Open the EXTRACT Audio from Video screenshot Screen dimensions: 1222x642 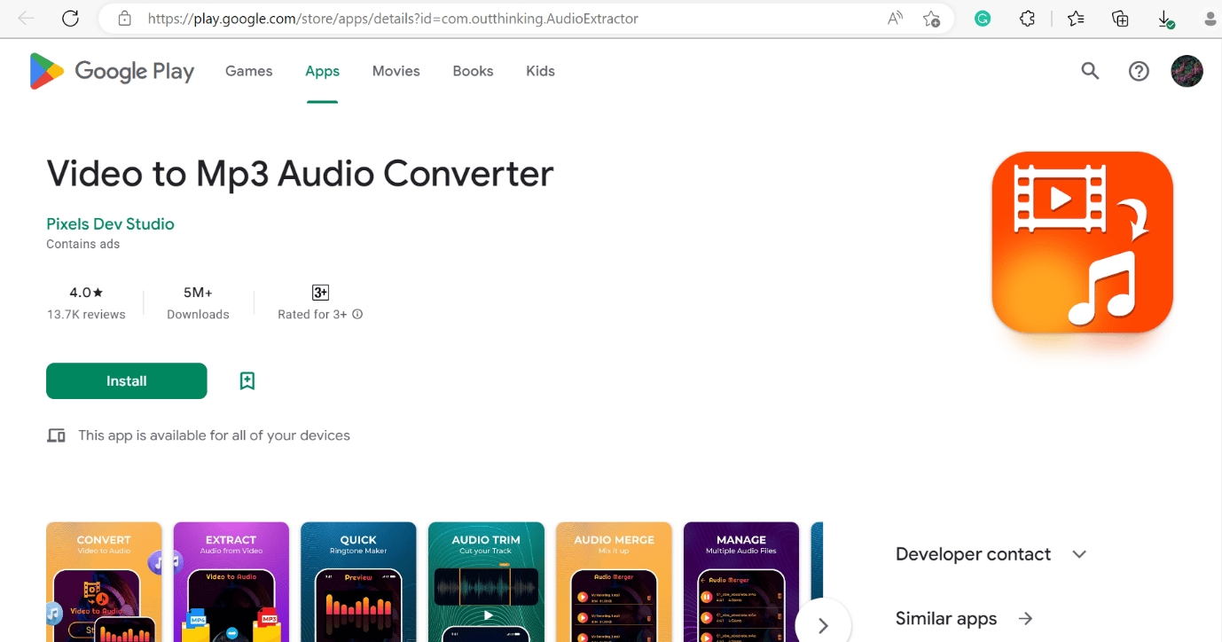tap(231, 582)
